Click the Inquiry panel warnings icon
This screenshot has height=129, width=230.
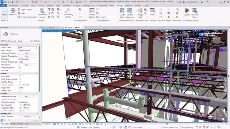pos(169,17)
